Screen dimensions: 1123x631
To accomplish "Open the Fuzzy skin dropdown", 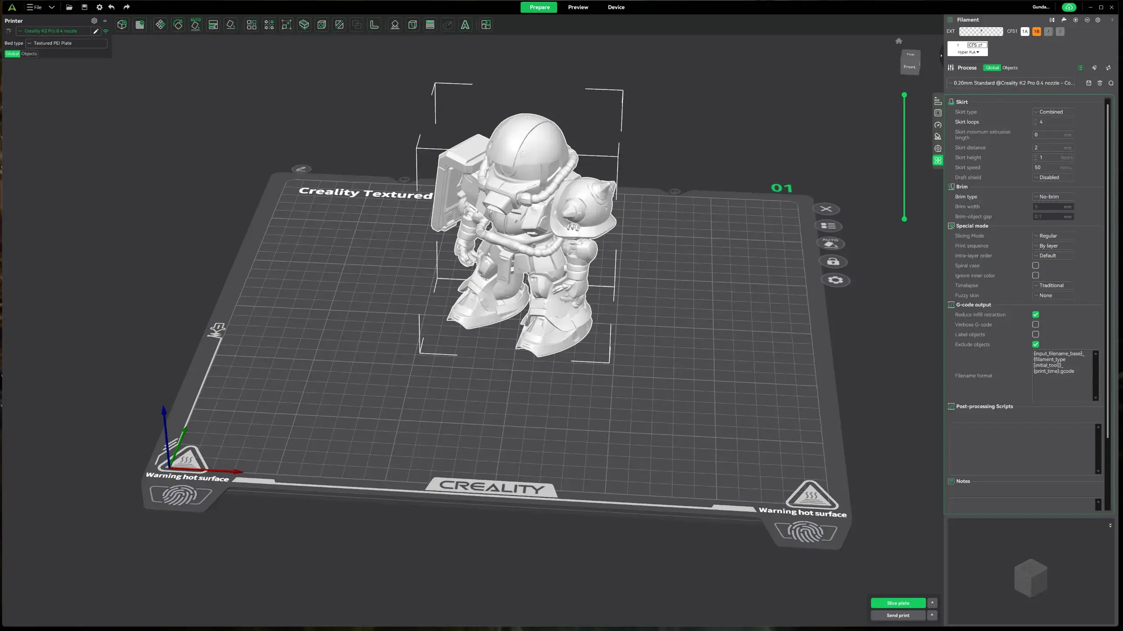I will tap(1053, 295).
